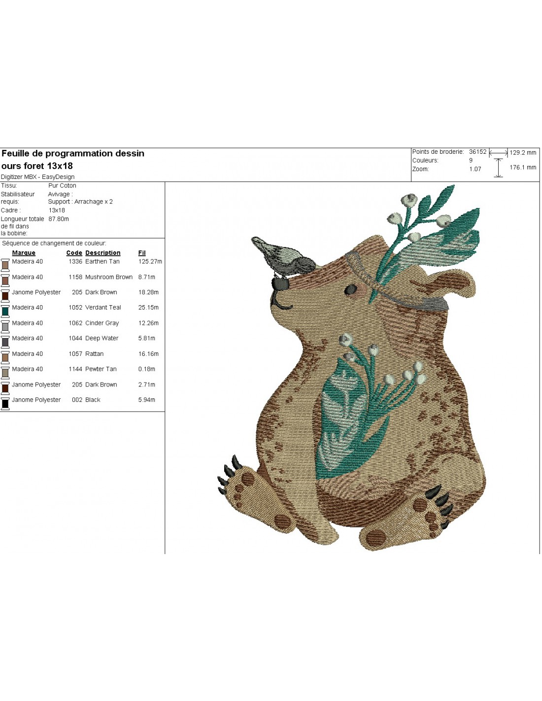Click the design name 'ours foret 13x18'

coord(37,166)
